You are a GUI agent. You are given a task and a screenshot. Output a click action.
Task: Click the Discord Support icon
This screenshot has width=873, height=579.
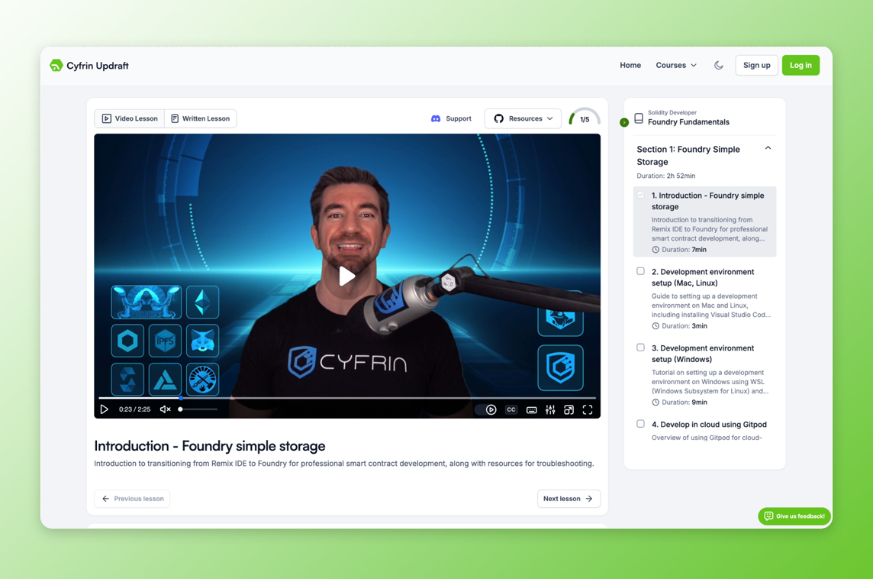436,118
